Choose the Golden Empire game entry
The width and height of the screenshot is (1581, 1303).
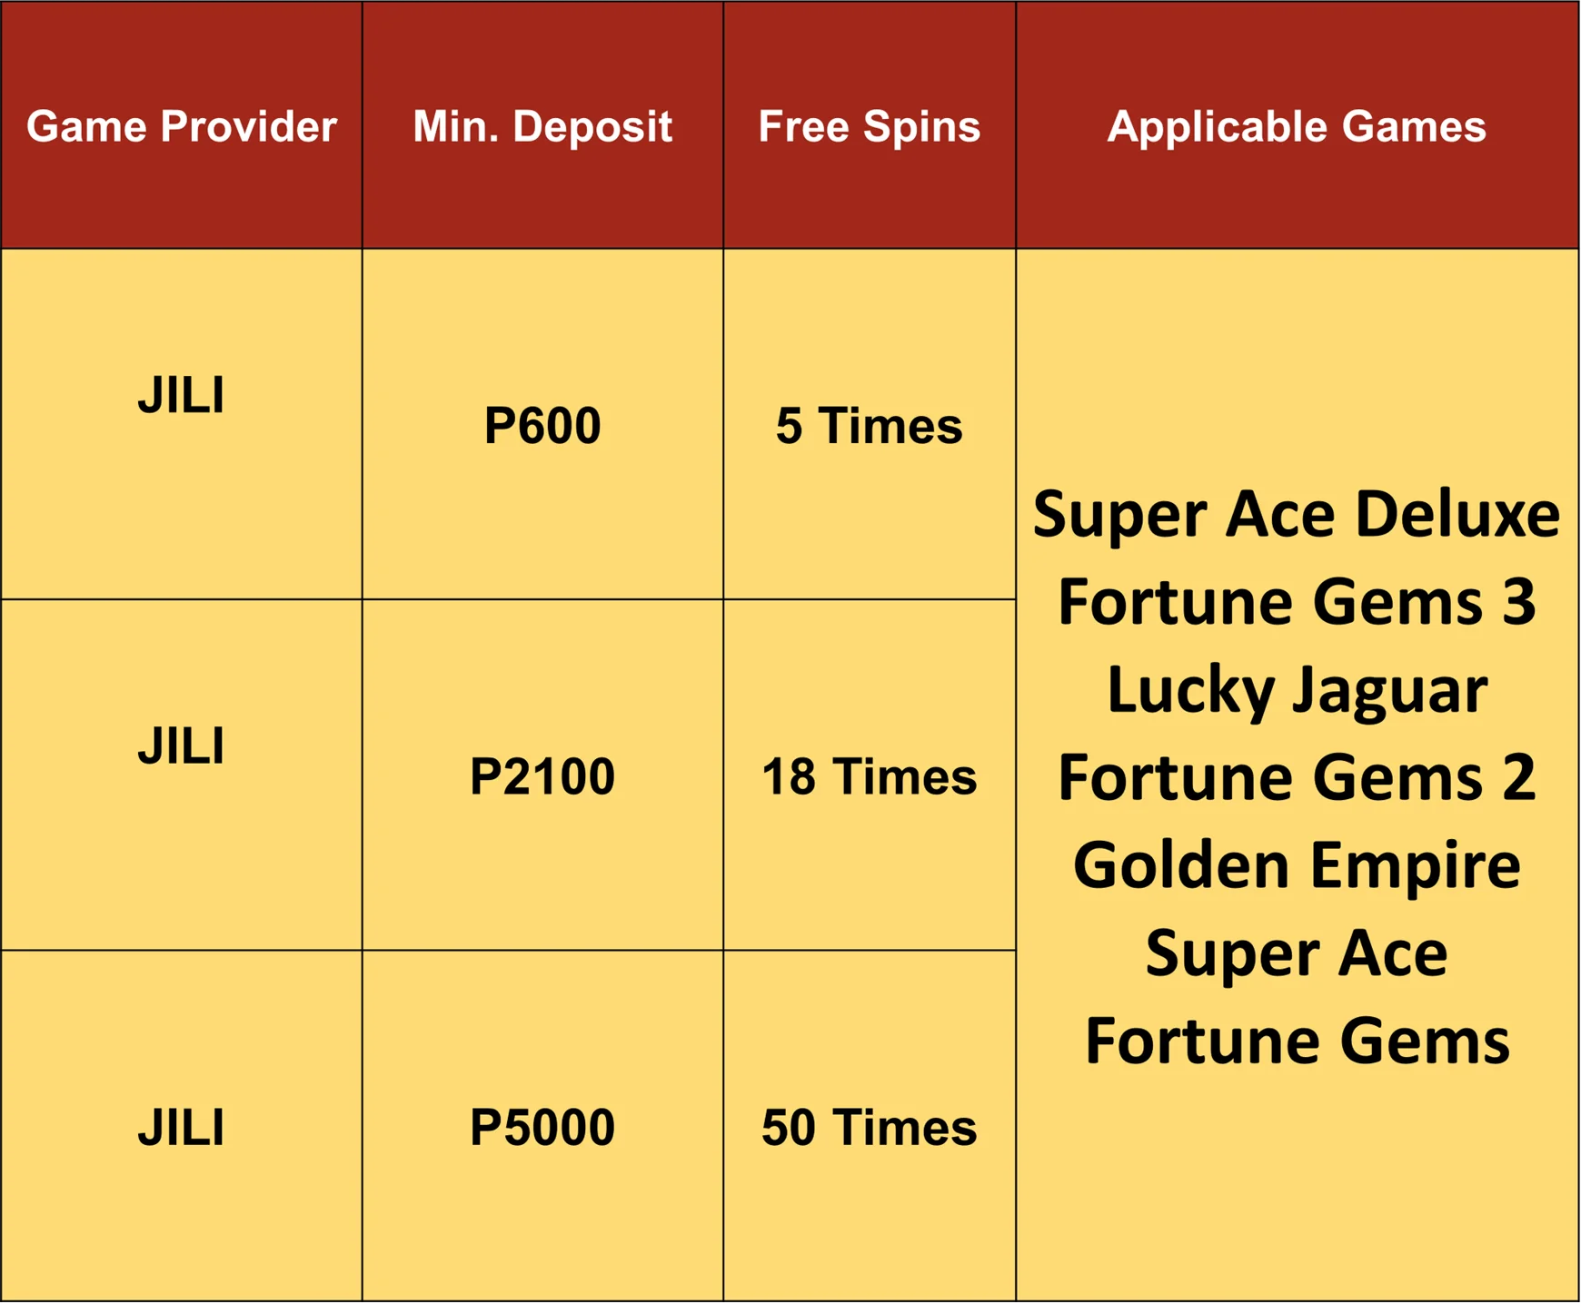pyautogui.click(x=1297, y=864)
